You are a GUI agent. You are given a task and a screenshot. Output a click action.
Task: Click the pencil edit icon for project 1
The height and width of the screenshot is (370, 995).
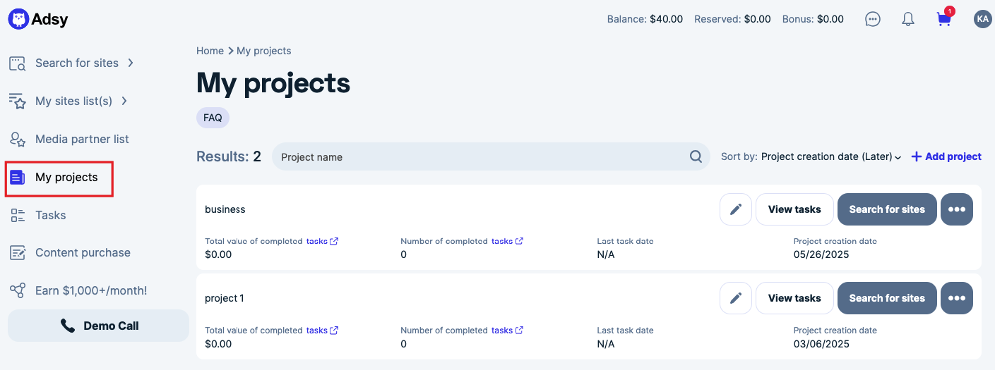point(736,298)
